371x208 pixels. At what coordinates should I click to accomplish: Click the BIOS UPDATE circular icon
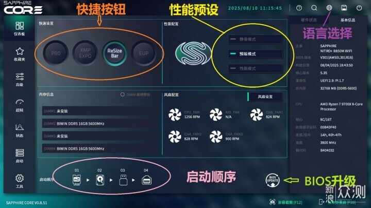click(273, 180)
